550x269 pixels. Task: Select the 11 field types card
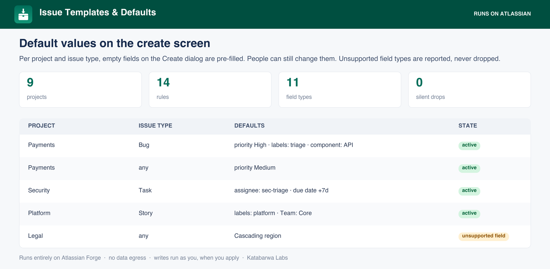click(x=340, y=90)
